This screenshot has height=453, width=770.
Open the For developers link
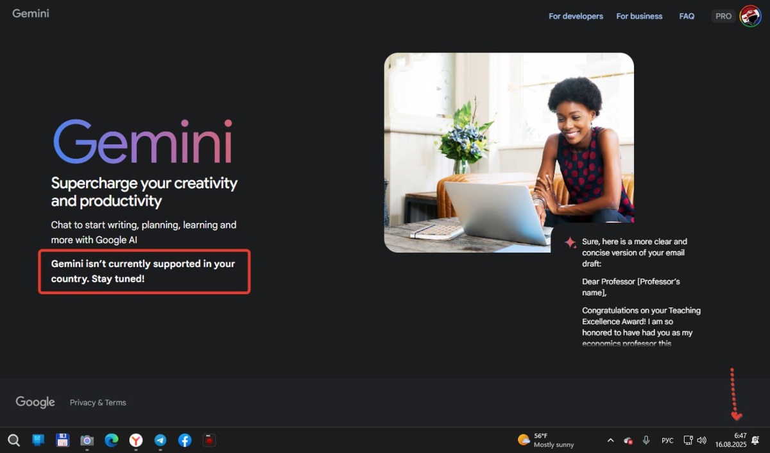[x=576, y=16]
